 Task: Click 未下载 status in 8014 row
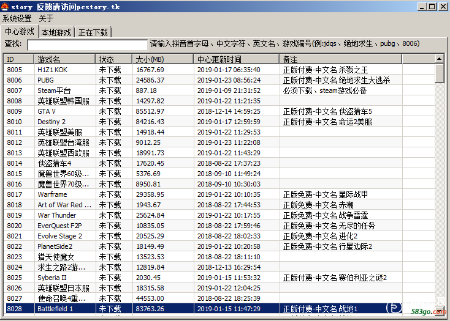pos(110,163)
